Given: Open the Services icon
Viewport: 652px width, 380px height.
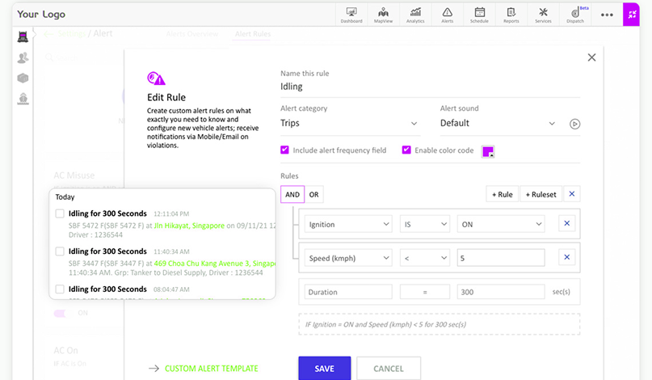Looking at the screenshot, I should click(543, 14).
